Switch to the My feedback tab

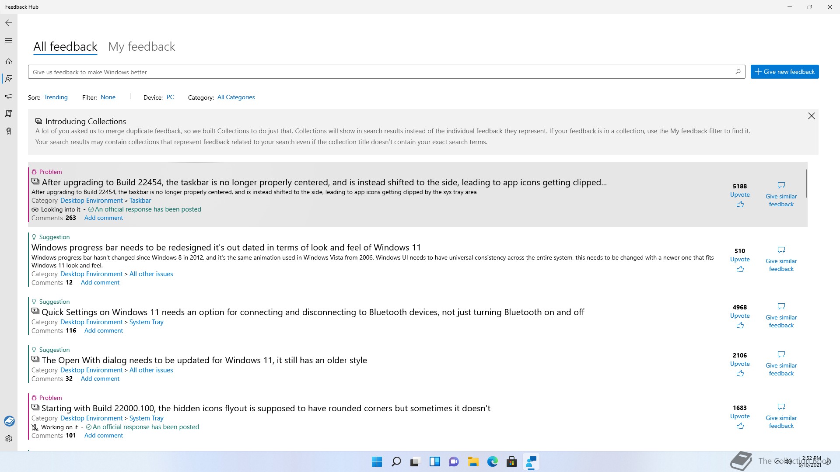[141, 47]
